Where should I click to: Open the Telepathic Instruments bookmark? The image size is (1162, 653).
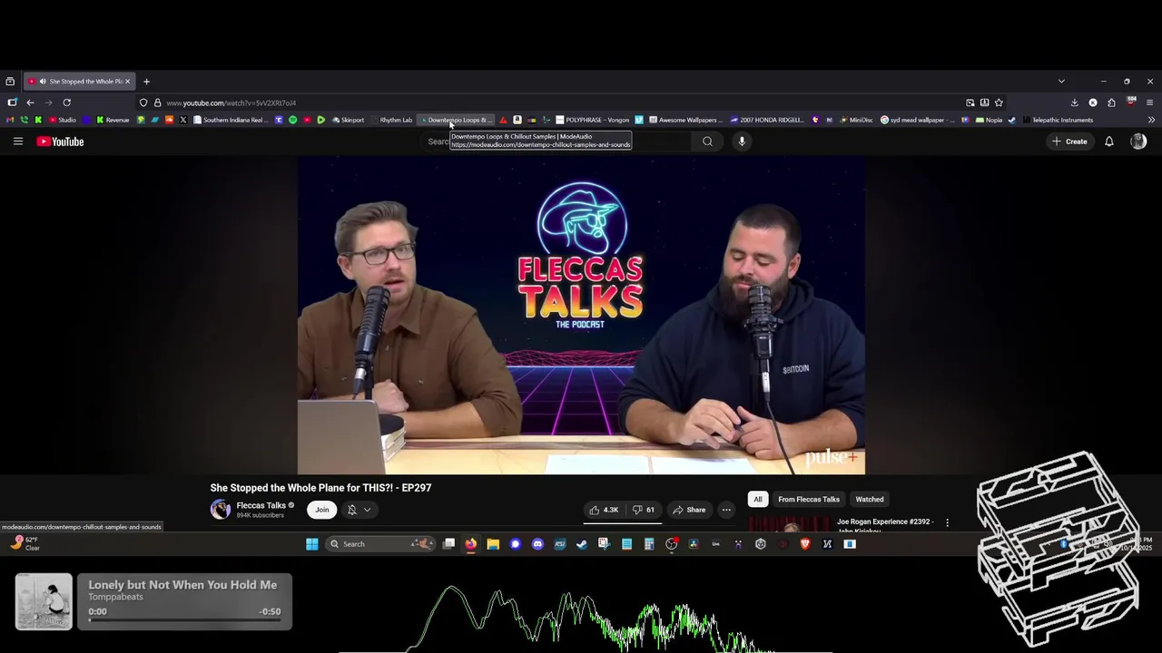coord(1057,120)
